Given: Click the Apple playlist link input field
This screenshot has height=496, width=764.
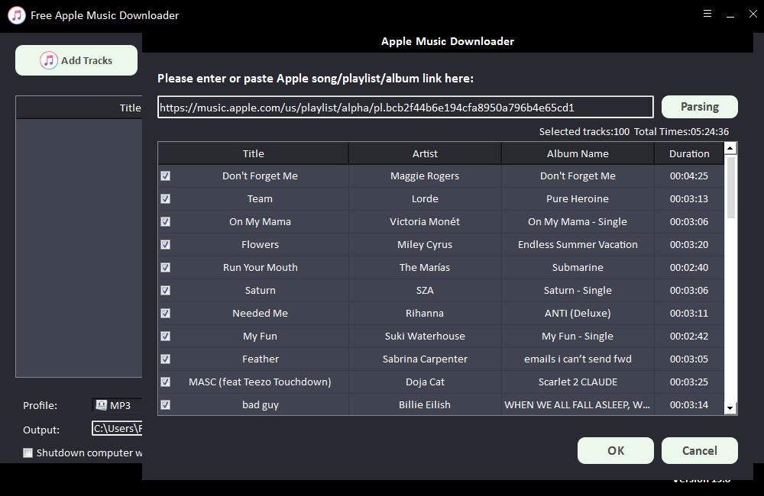Looking at the screenshot, I should tap(406, 107).
